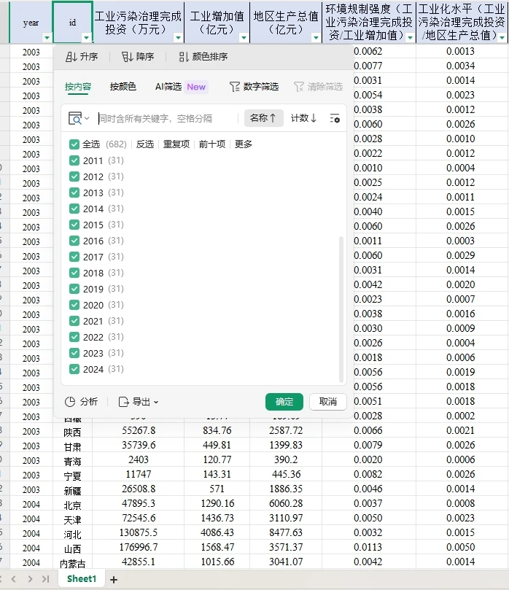The image size is (509, 590).
Task: Click 清除筛选 clear filter
Action: [318, 87]
